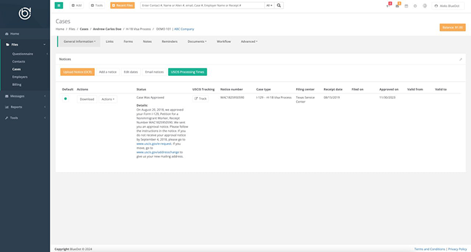Open Cases in the sidebar

[17, 69]
